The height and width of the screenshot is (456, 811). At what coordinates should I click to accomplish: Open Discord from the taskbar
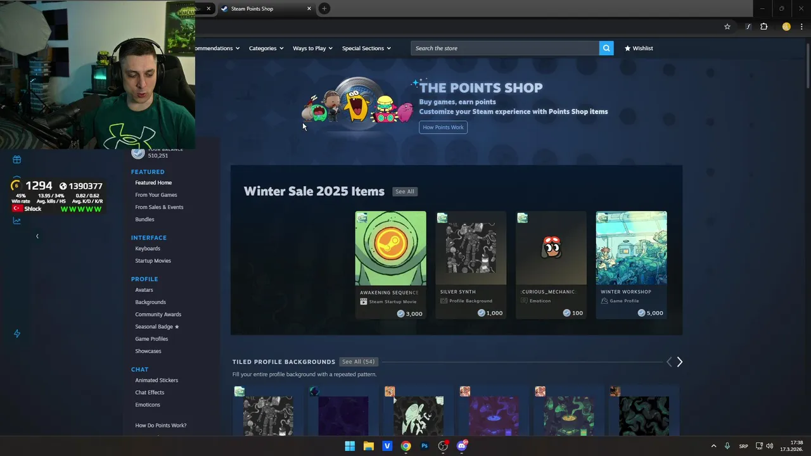pyautogui.click(x=462, y=446)
